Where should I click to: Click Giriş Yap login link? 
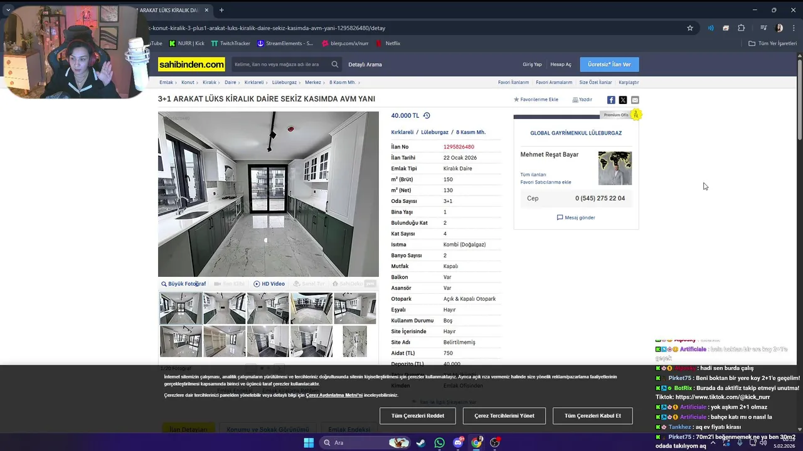tap(532, 65)
